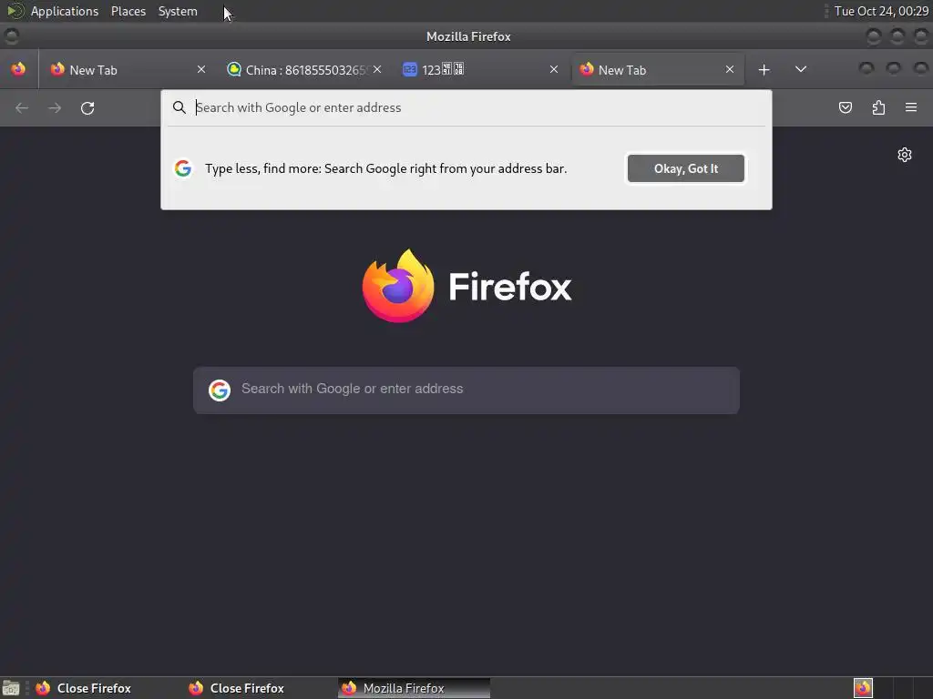Click the magnifier icon in address bar

click(179, 107)
